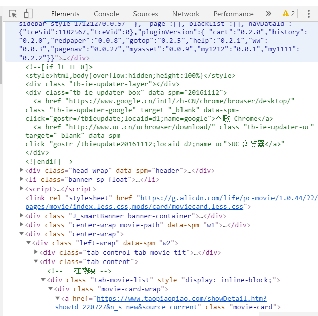Viewport: 318px width, 316px height.
Task: Select the <!--[if lt IE 8]> comment line
Action: point(59,67)
